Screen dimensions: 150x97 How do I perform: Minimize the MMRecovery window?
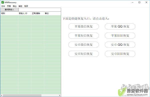[x=132, y=2]
